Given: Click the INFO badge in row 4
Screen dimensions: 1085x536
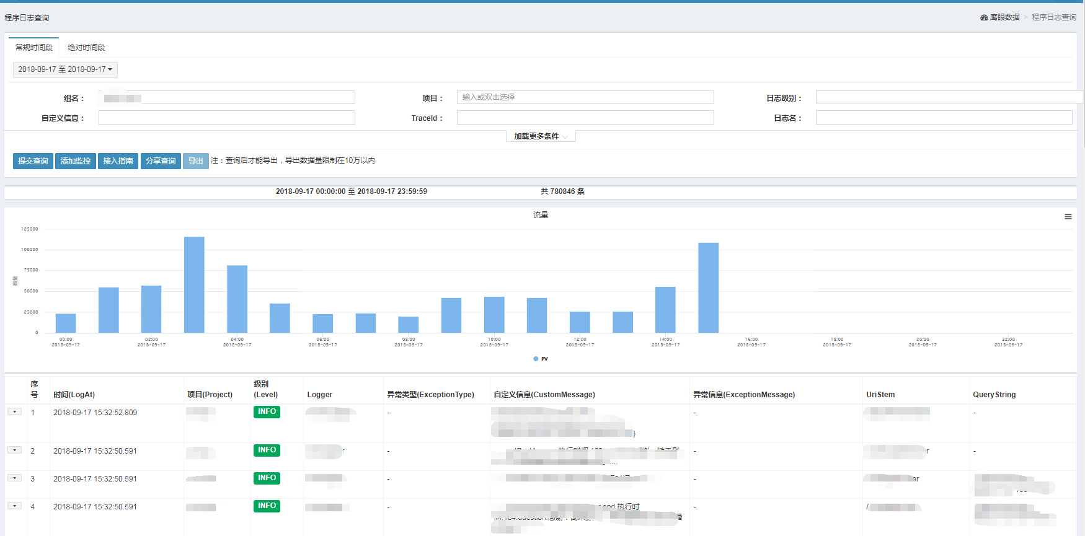Looking at the screenshot, I should (267, 506).
